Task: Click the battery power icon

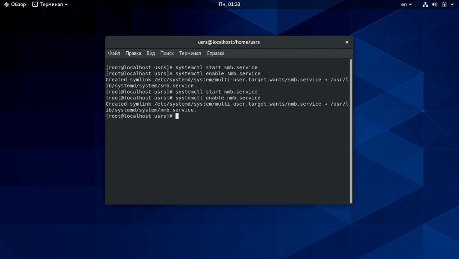Action: [x=444, y=4]
